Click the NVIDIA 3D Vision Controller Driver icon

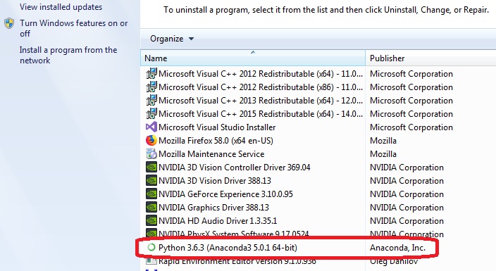point(151,168)
